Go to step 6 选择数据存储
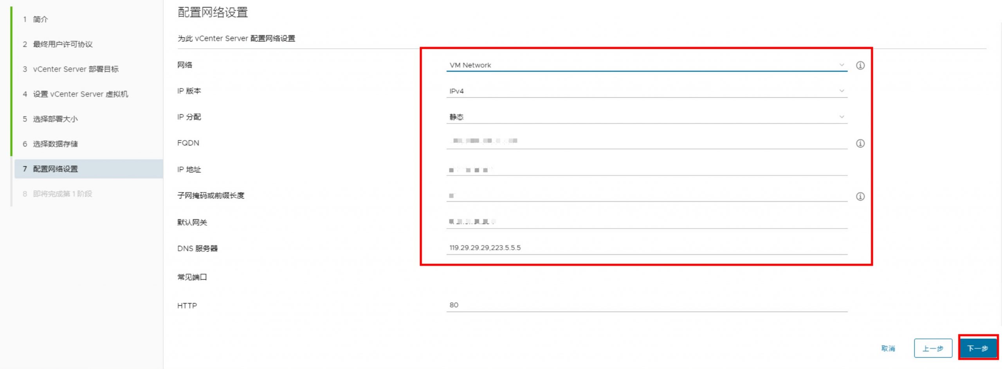Image resolution: width=1002 pixels, height=369 pixels. pos(55,144)
